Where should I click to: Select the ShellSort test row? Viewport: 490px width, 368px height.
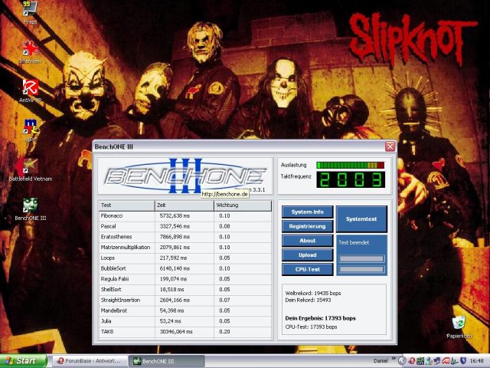(185, 290)
